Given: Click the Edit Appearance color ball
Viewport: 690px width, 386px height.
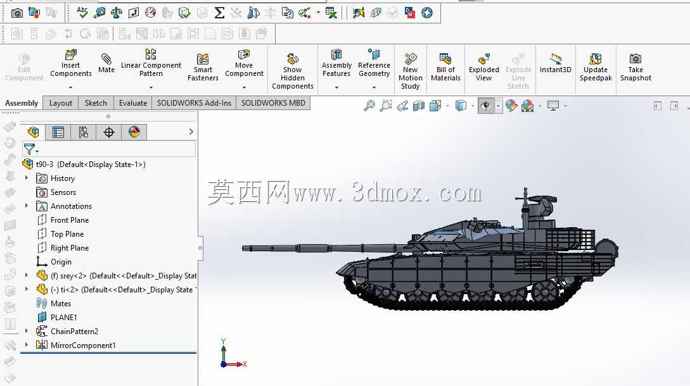Looking at the screenshot, I should 511,106.
